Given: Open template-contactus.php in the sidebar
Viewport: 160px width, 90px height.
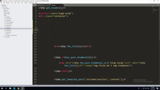Looking at the screenshot, I should point(11,35).
